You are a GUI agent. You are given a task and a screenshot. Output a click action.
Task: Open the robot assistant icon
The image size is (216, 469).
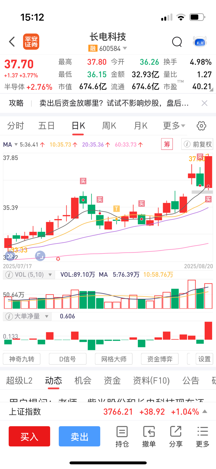click(200, 42)
